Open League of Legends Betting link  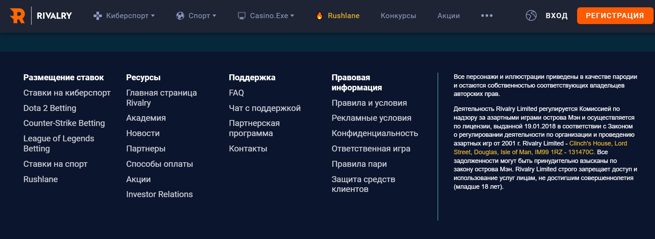click(59, 143)
